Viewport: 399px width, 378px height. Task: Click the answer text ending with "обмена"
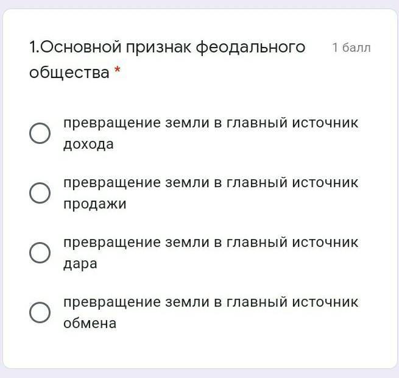[x=211, y=313]
